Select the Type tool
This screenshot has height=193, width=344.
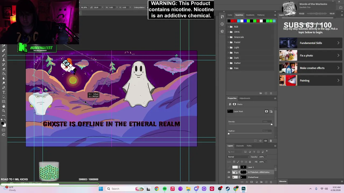coord(4,92)
